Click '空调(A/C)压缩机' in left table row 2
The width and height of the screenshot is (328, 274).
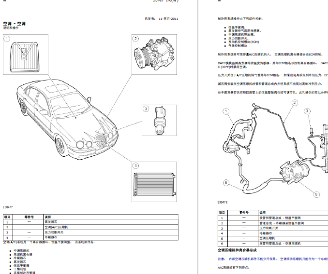pyautogui.click(x=56, y=227)
